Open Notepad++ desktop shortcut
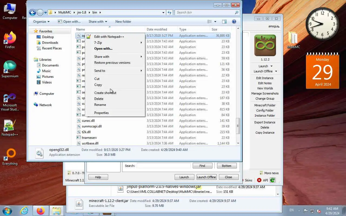Viewport: 346px width, 216px height. (10, 127)
